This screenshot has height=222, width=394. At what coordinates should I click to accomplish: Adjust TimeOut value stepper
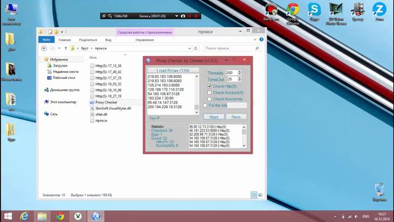click(x=239, y=79)
